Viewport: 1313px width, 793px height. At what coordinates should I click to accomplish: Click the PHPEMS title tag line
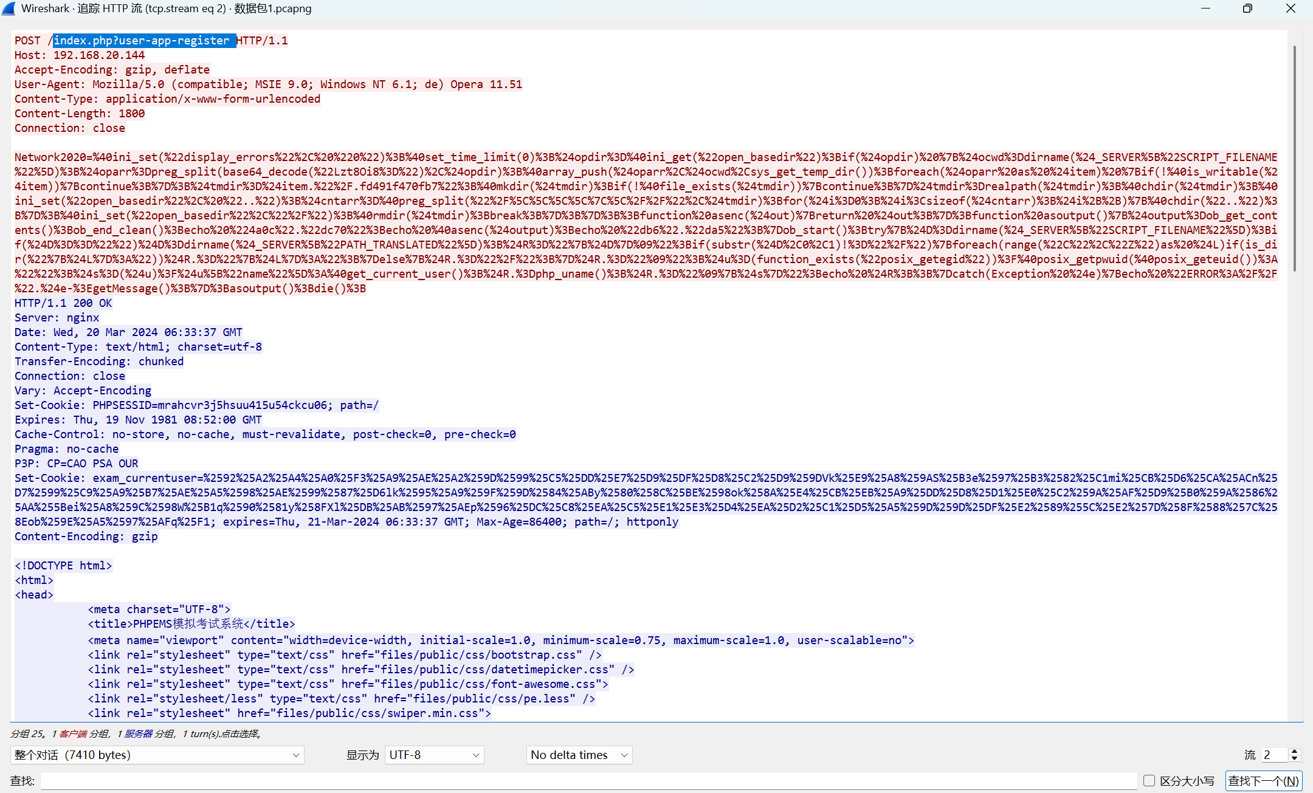click(191, 624)
